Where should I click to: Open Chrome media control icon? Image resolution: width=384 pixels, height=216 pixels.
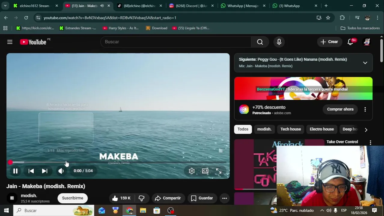tap(357, 18)
